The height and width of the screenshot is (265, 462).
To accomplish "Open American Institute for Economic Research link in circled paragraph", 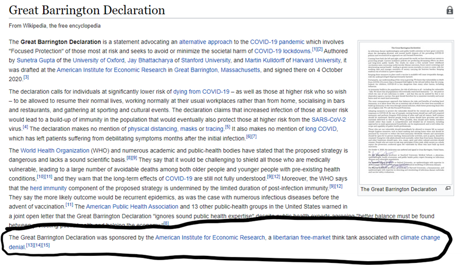I will click(x=210, y=238).
